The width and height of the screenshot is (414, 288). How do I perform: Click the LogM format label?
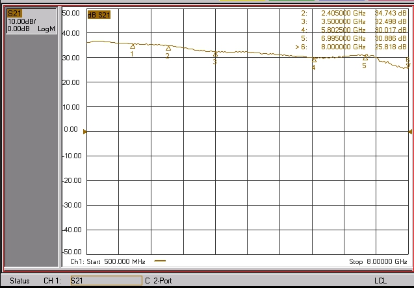[x=46, y=29]
